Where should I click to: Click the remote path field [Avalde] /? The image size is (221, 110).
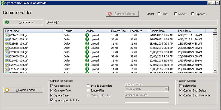pyautogui.click(x=131, y=22)
